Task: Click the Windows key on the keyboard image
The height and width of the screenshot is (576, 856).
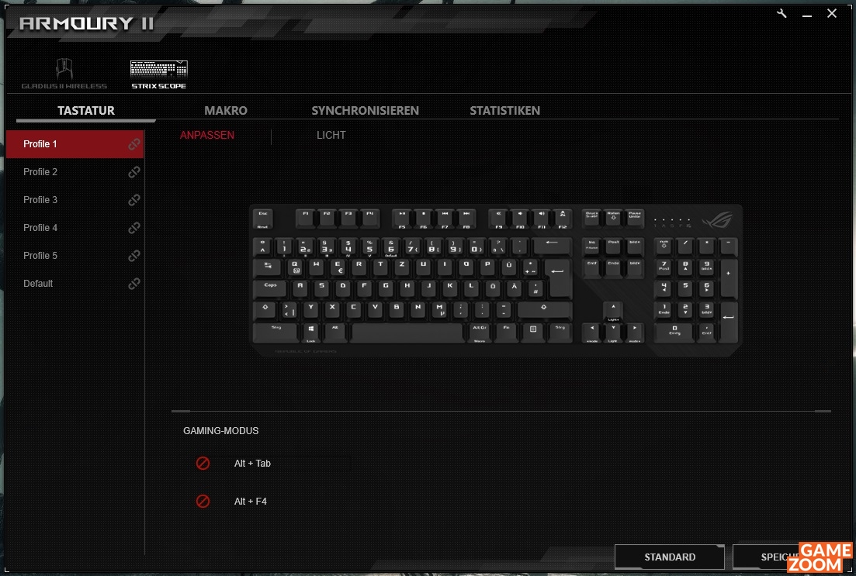Action: [x=310, y=332]
